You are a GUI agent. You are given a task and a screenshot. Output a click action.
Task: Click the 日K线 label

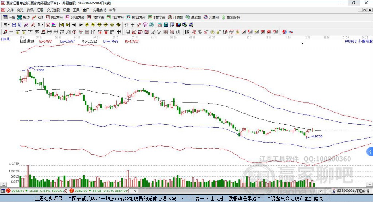(5, 39)
